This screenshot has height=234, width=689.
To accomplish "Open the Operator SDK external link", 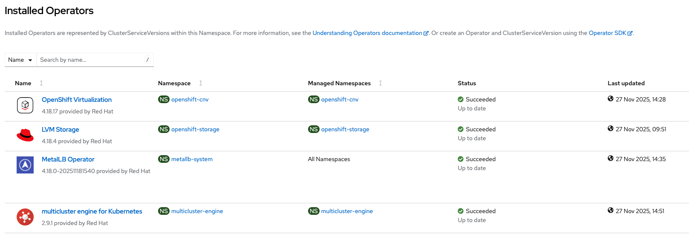I will 608,33.
